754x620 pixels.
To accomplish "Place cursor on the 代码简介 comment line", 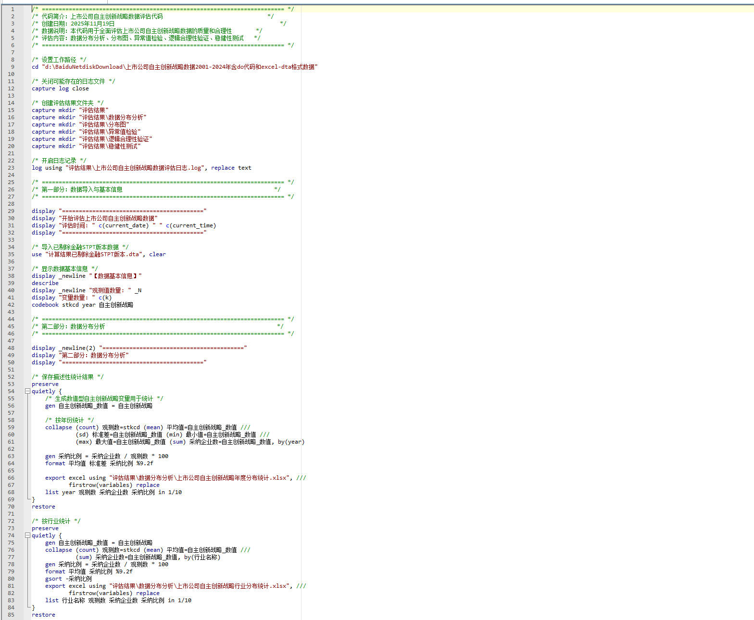I will [x=153, y=16].
